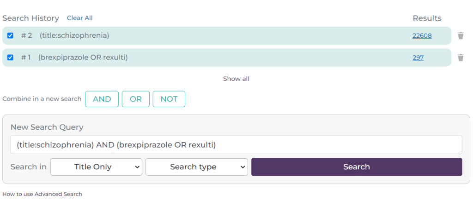View the 297 results link

coord(418,57)
